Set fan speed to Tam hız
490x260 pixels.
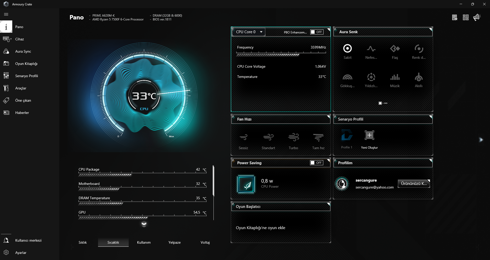click(x=318, y=141)
